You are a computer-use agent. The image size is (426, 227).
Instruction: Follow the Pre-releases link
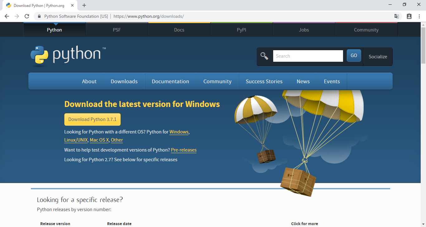(184, 150)
